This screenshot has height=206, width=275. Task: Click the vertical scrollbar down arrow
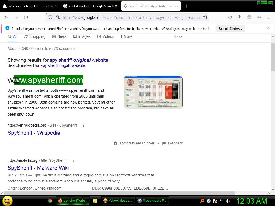coord(273,189)
